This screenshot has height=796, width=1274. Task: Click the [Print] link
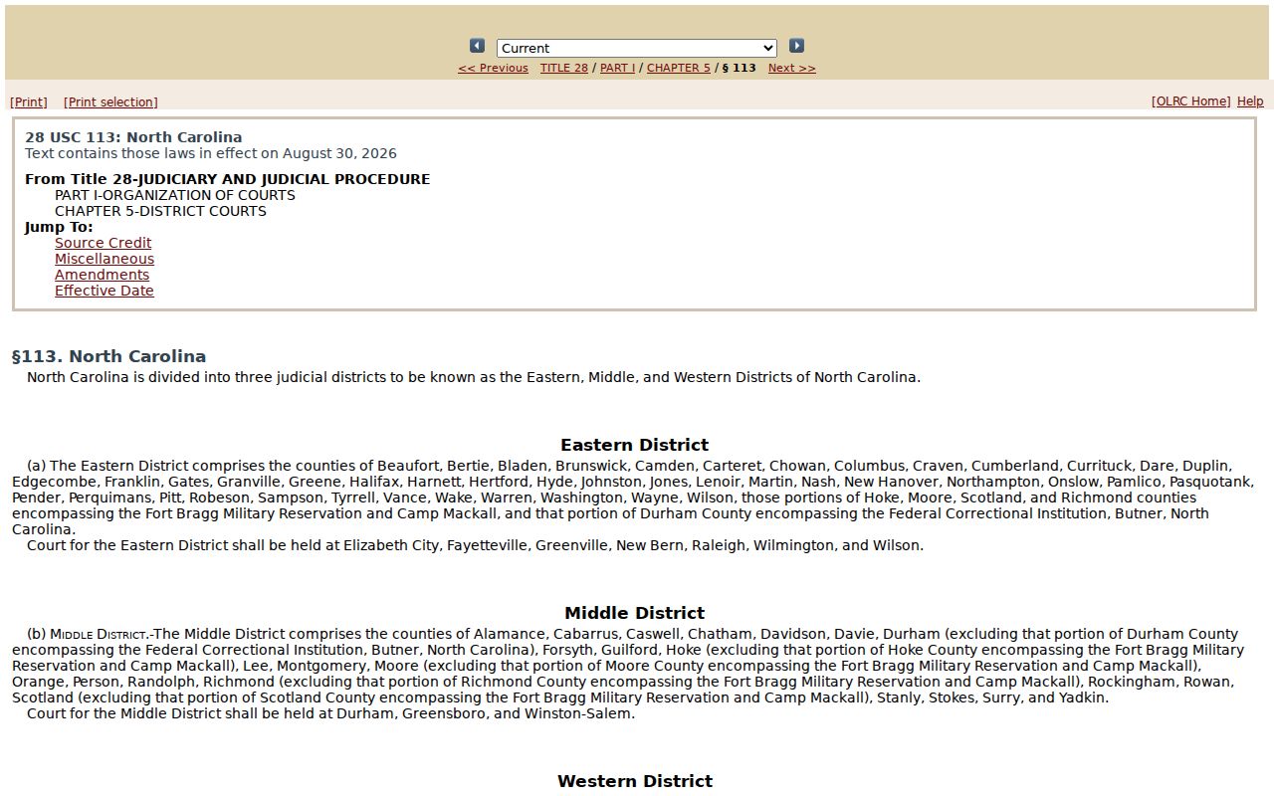click(x=29, y=102)
